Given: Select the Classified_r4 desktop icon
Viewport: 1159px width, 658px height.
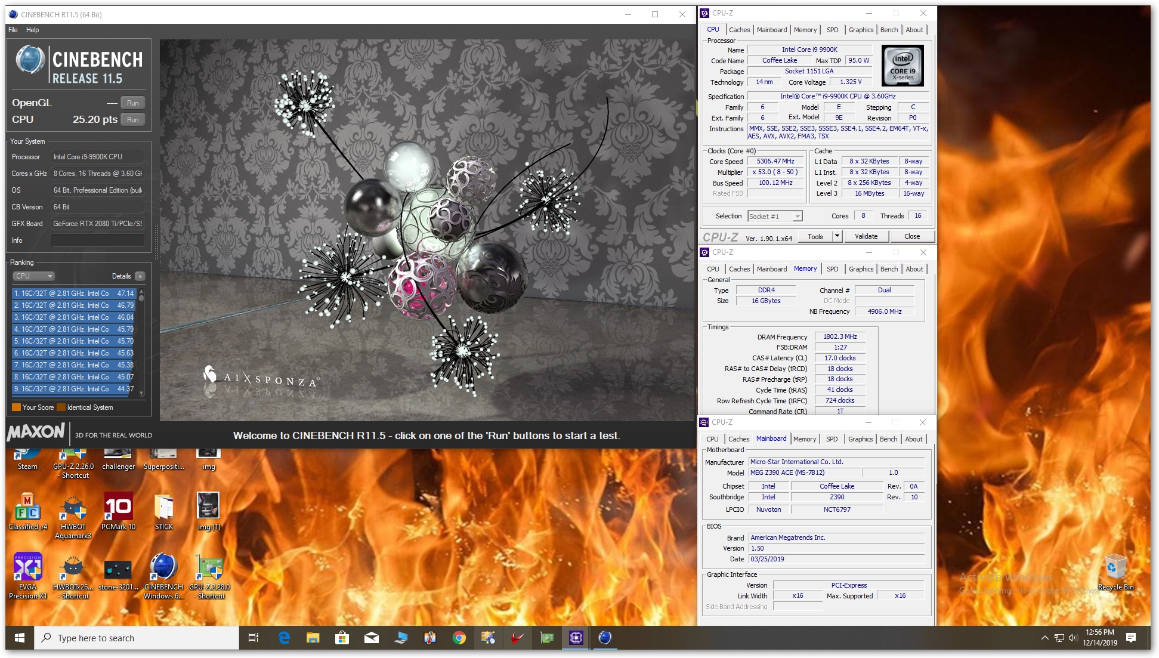Looking at the screenshot, I should pyautogui.click(x=27, y=512).
